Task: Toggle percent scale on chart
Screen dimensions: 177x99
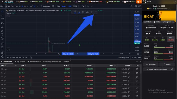Action: pyautogui.click(x=132, y=57)
